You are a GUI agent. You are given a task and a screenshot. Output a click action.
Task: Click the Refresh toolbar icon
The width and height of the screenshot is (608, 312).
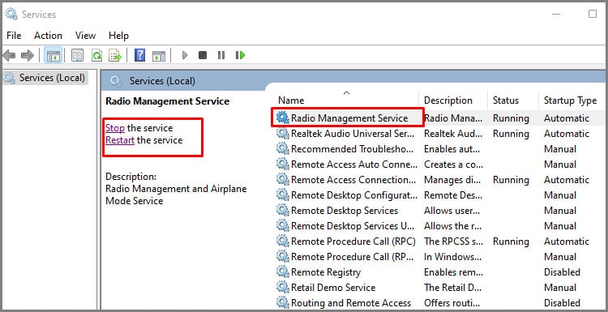click(x=96, y=55)
